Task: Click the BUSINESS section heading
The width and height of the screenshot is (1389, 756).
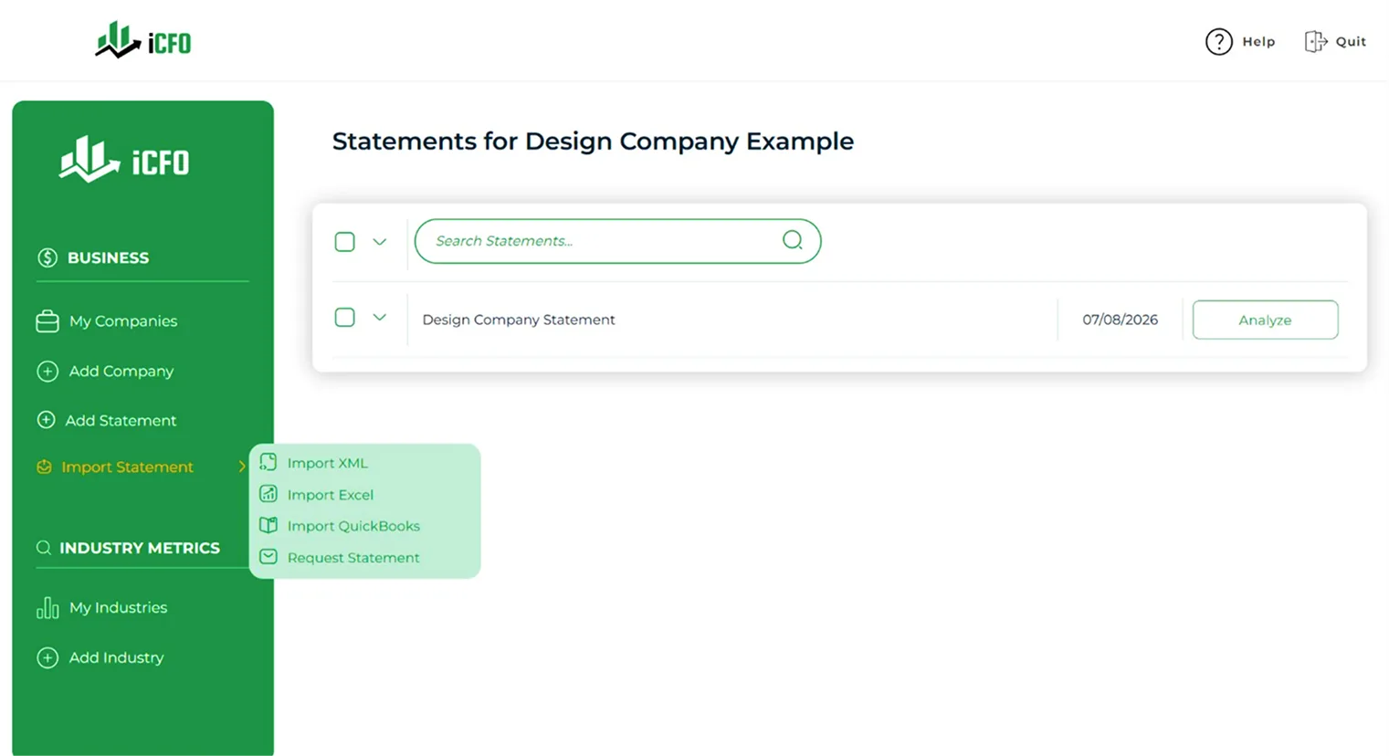Action: tap(108, 257)
